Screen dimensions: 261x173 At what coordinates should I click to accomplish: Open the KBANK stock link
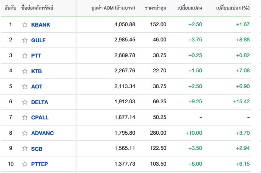(x=41, y=24)
